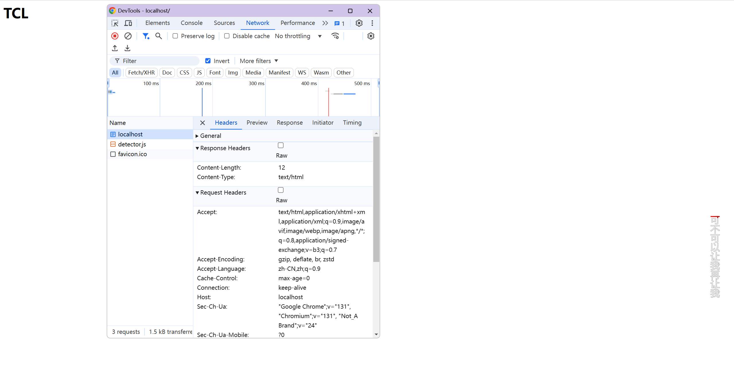Image resolution: width=734 pixels, height=386 pixels.
Task: Show more DevTools tabs chevron
Action: pos(325,23)
